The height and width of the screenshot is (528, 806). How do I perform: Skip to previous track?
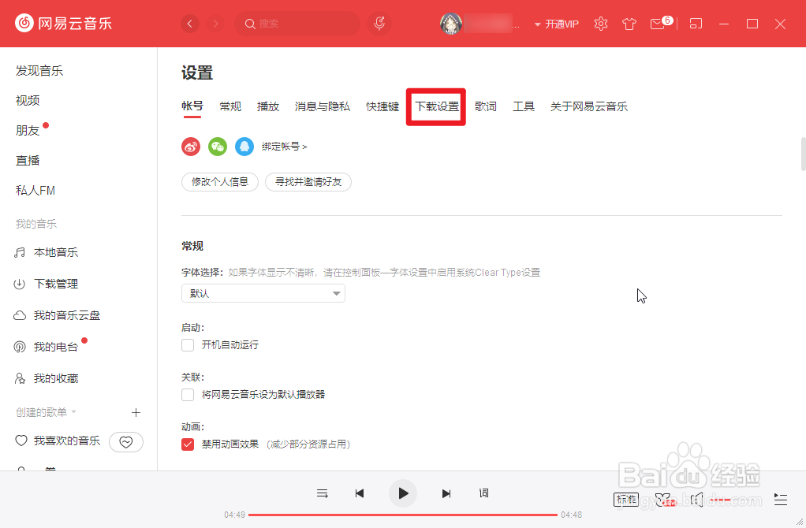point(360,493)
